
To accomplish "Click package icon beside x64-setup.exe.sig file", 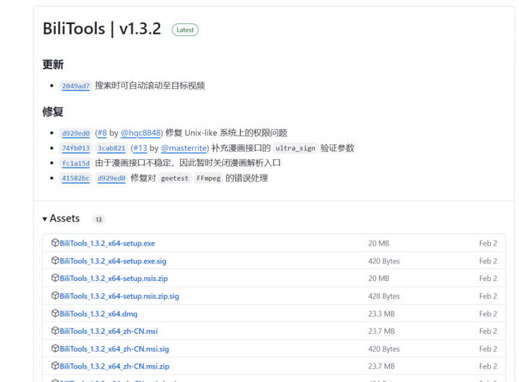I will click(x=55, y=261).
